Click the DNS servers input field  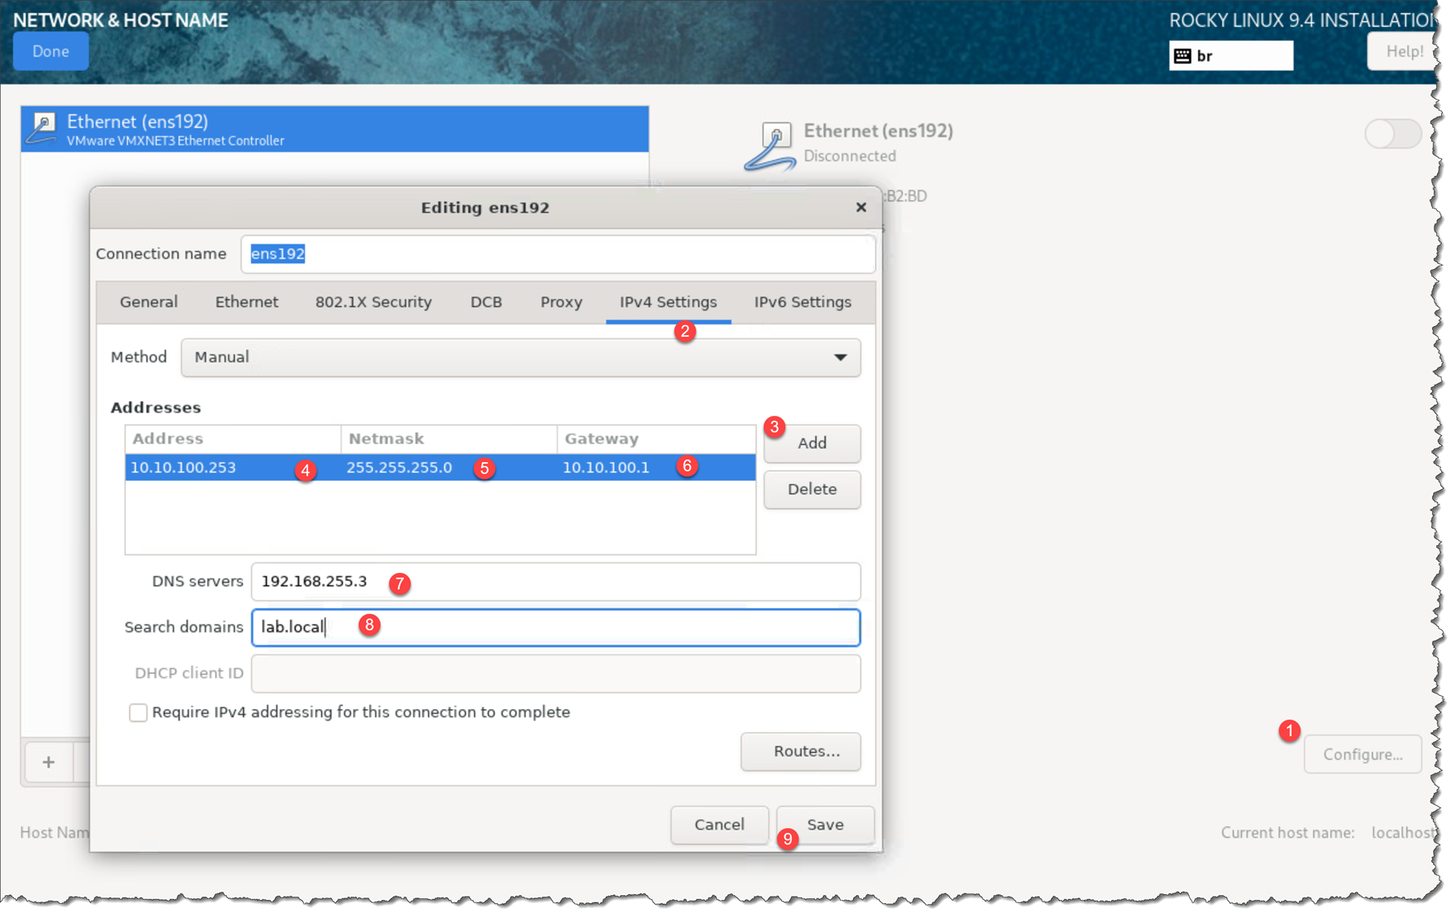tap(555, 582)
